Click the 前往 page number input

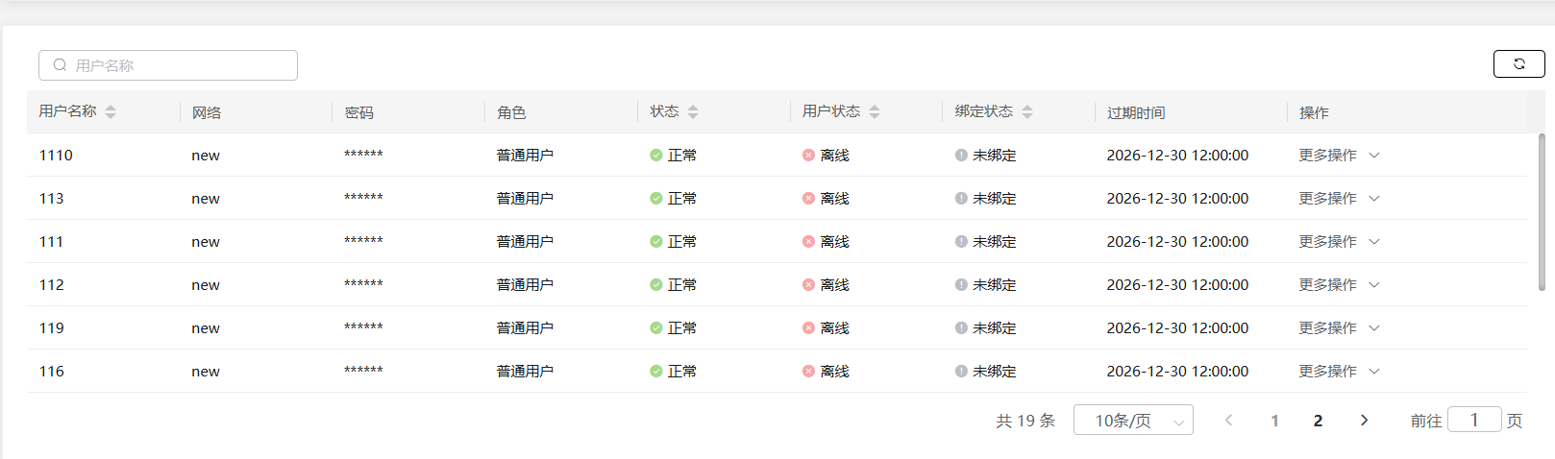1474,420
